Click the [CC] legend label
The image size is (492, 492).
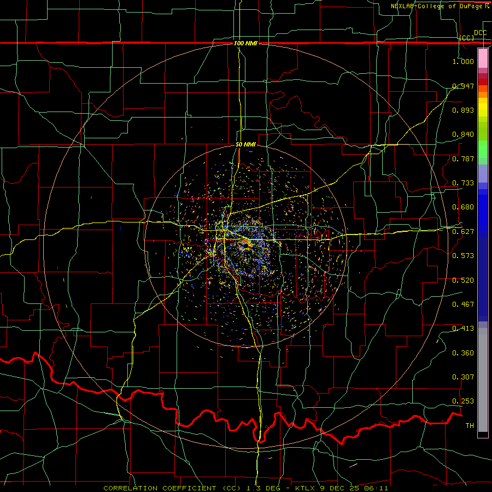click(x=467, y=38)
